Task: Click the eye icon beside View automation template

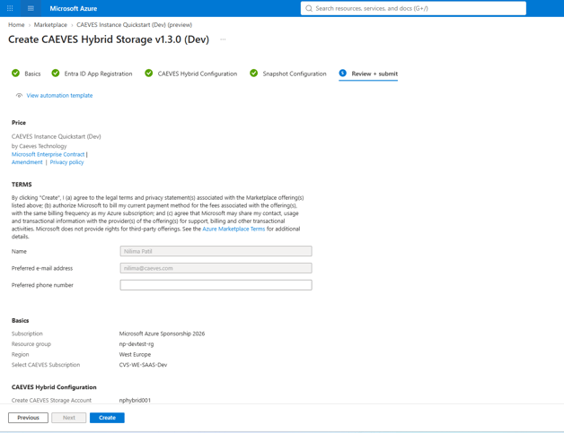Action: tap(19, 96)
